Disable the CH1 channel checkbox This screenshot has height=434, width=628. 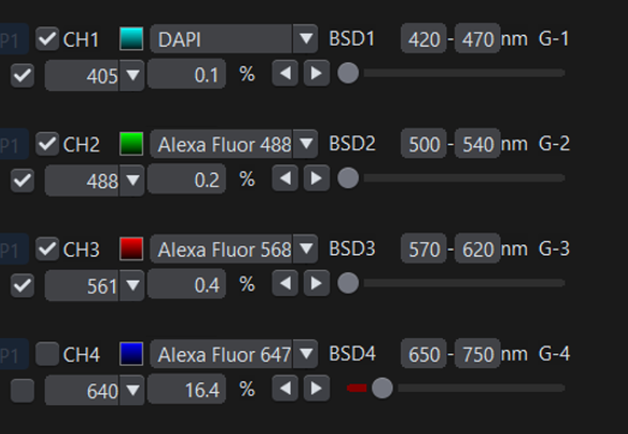coord(48,38)
